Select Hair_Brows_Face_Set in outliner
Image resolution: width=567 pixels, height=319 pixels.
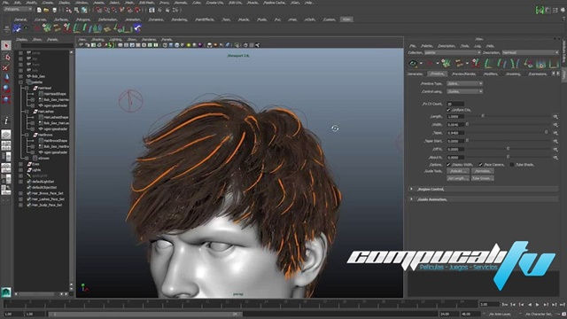[47, 193]
